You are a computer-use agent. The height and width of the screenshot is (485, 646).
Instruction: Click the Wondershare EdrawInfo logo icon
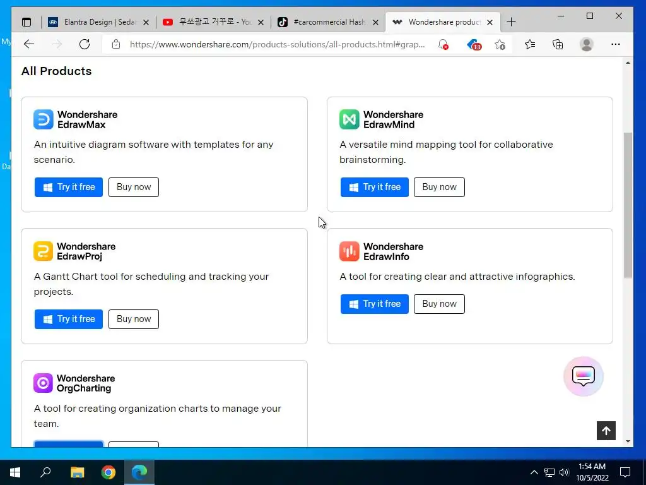349,251
